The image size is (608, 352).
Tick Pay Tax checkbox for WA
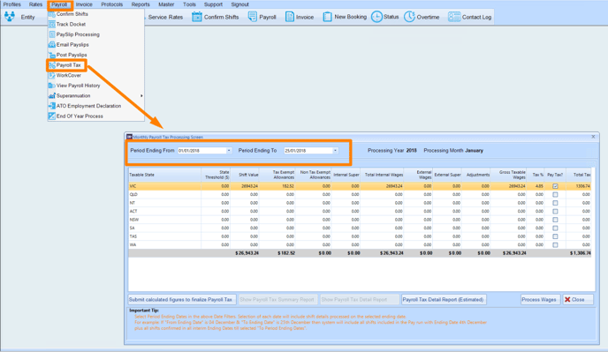pos(555,244)
